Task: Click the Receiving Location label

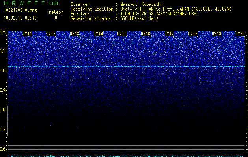Action: [92, 9]
